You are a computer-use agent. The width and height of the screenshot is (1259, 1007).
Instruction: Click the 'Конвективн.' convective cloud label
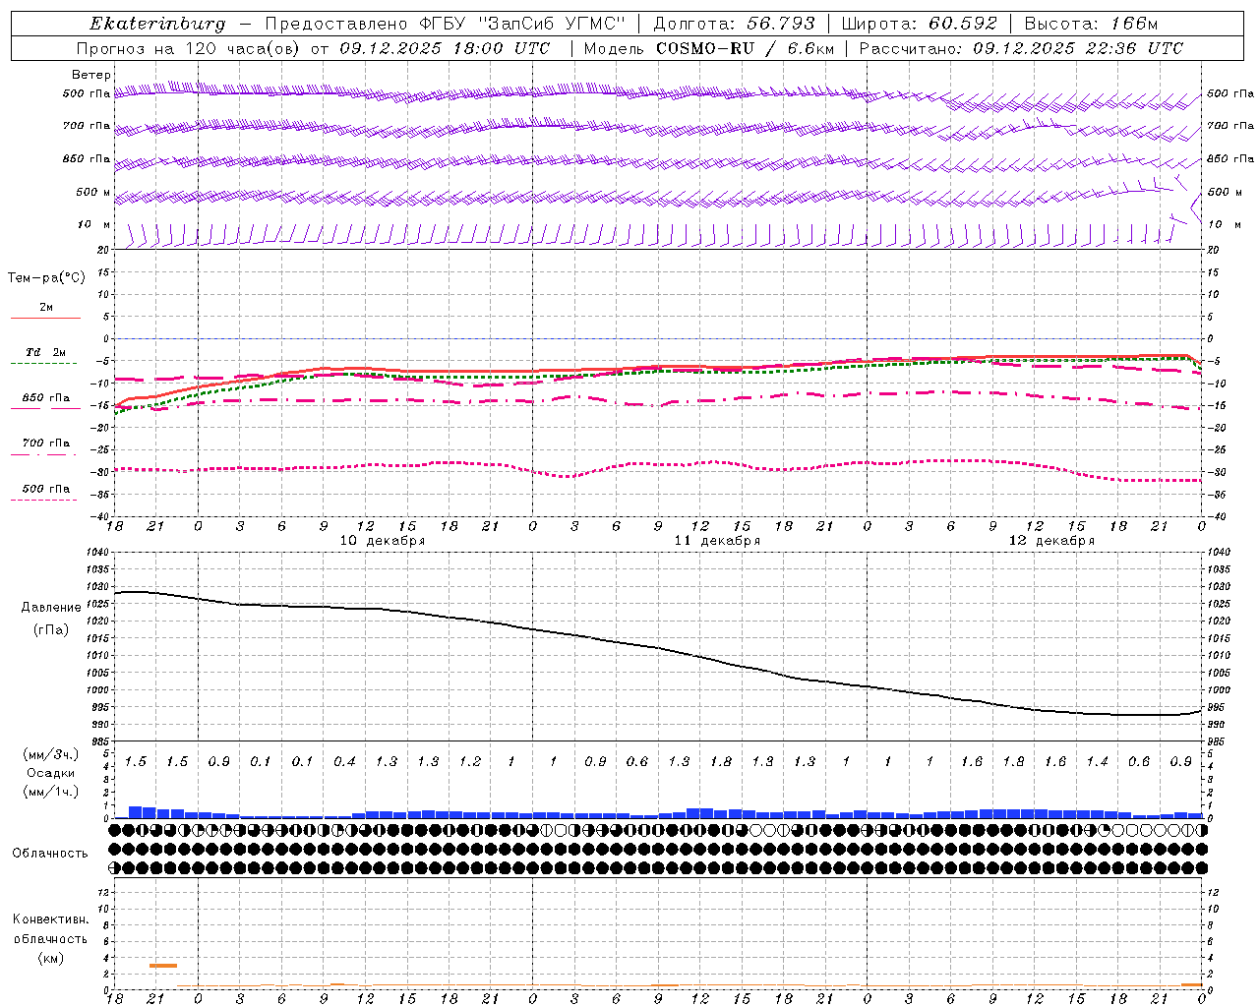50,919
